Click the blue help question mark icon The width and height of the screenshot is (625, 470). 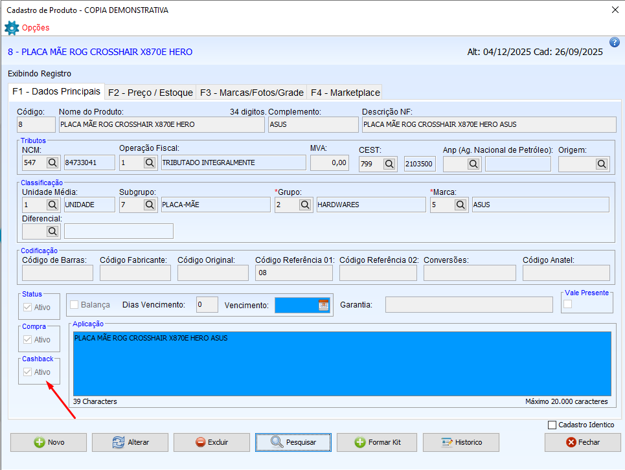[x=615, y=43]
